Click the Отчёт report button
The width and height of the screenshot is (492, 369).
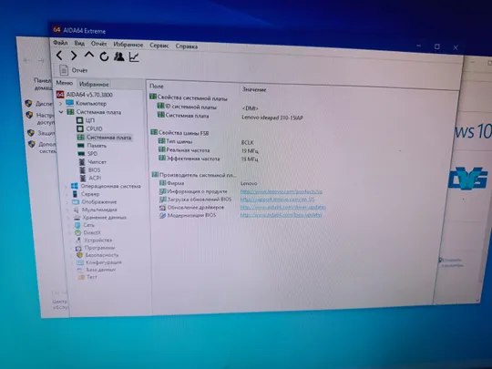click(74, 70)
